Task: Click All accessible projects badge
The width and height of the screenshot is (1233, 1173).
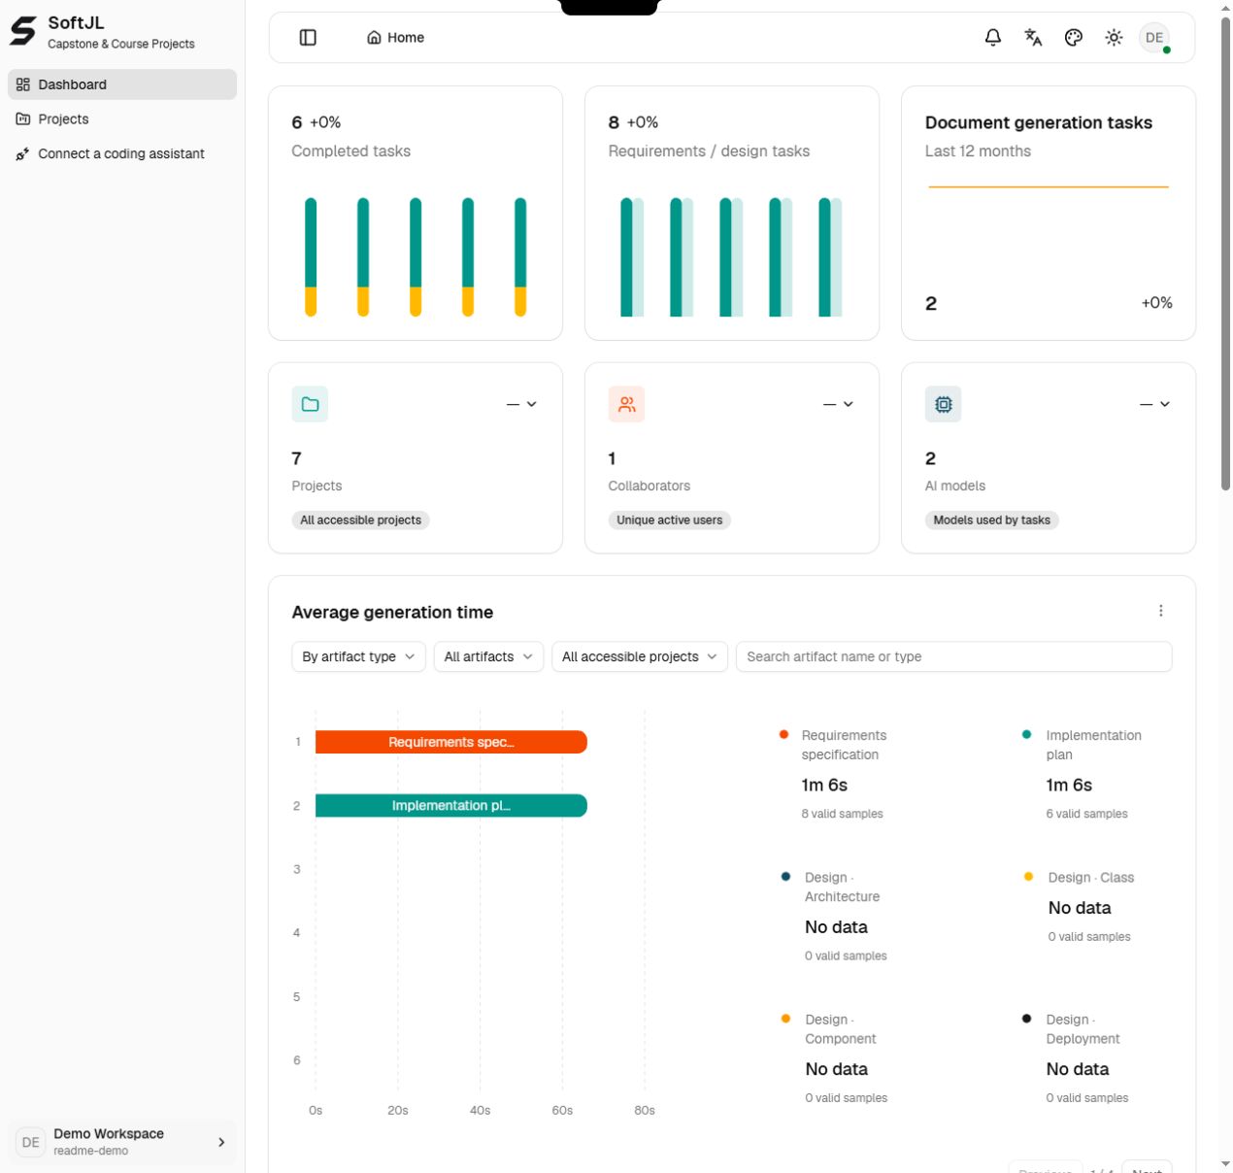Action: tap(360, 520)
